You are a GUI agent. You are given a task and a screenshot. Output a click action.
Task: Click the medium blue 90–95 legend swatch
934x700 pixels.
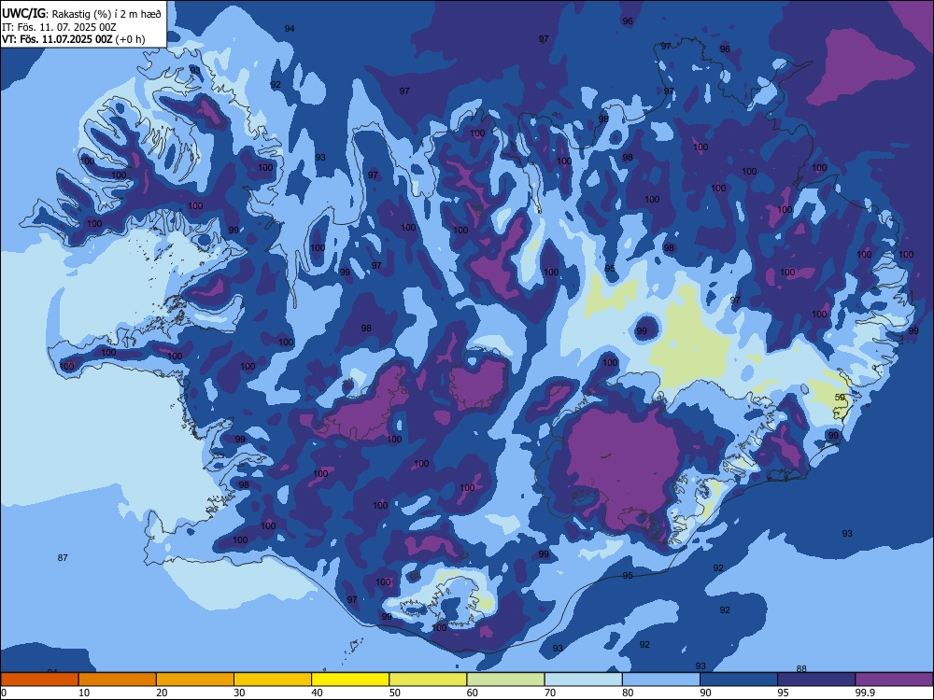(739, 679)
